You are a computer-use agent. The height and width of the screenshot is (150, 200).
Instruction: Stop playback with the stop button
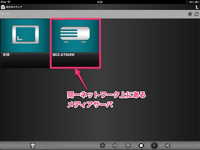[141, 145]
